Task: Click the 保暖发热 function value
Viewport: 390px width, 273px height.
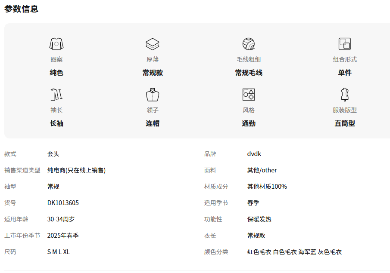Action: pos(259,219)
